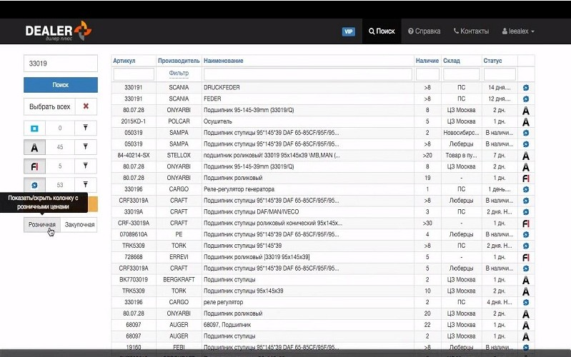Toggle the FI supplier with 5 results
571x357 pixels.
tap(34, 166)
